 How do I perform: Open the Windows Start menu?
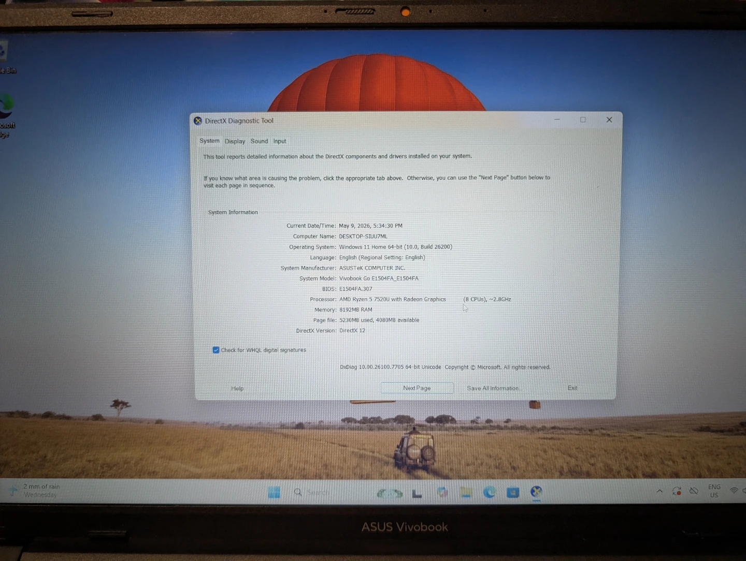click(x=274, y=492)
